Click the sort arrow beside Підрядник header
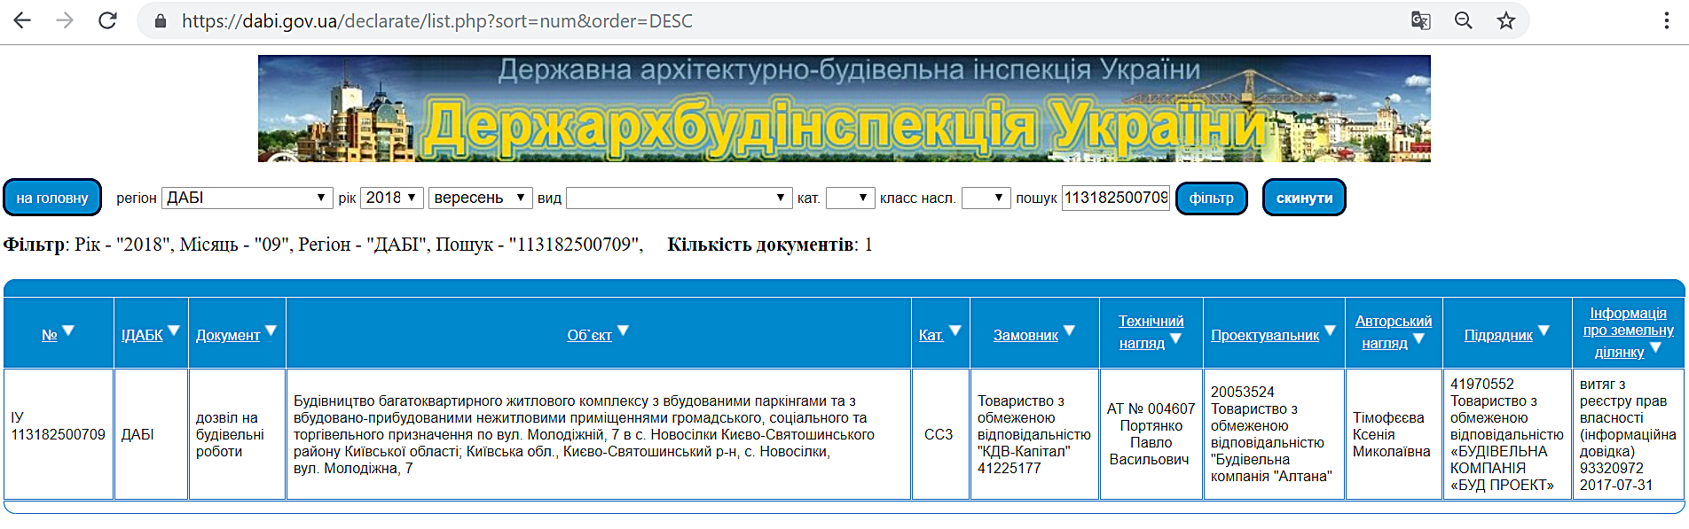1689x529 pixels. [1544, 331]
